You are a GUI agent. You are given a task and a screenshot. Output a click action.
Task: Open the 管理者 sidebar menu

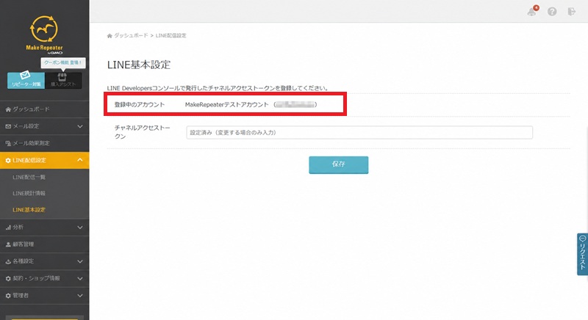(44, 296)
